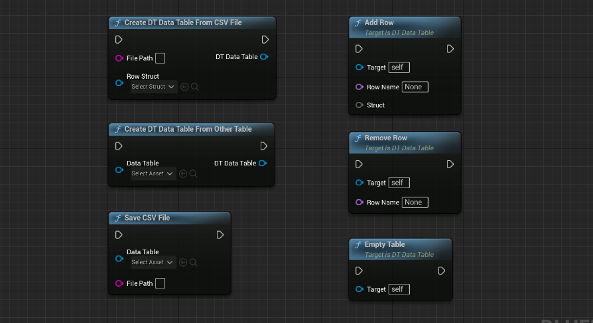This screenshot has width=593, height=323.
Task: Click Struct wildcard pin on Add Row node
Action: click(x=360, y=105)
